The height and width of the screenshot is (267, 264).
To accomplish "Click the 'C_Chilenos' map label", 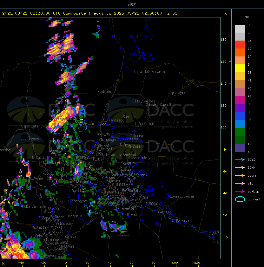I will click(30, 138).
